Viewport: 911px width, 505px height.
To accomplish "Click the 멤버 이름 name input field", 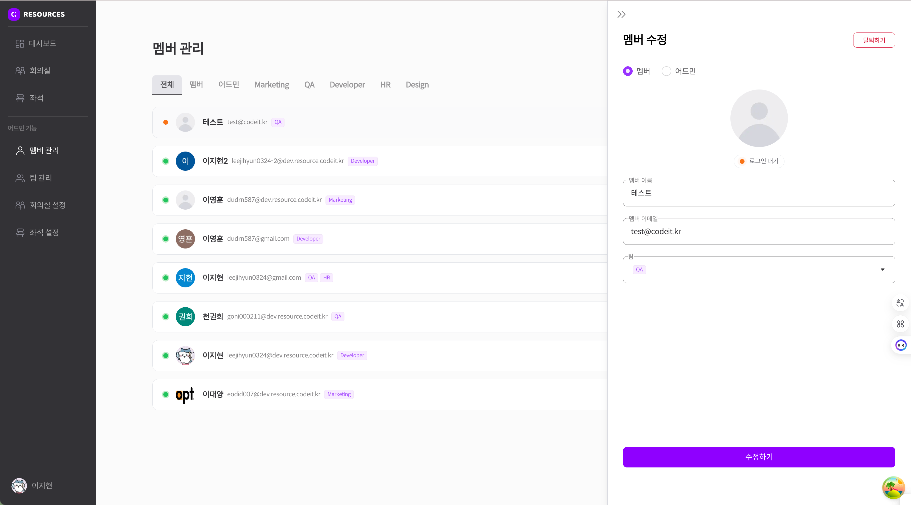I will (x=759, y=193).
